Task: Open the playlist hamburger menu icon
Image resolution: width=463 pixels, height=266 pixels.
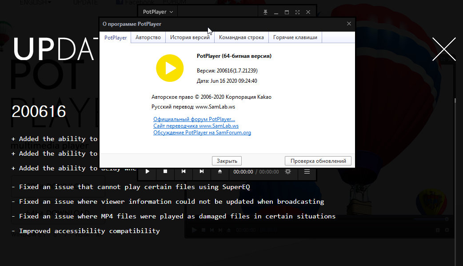Action: point(307,171)
